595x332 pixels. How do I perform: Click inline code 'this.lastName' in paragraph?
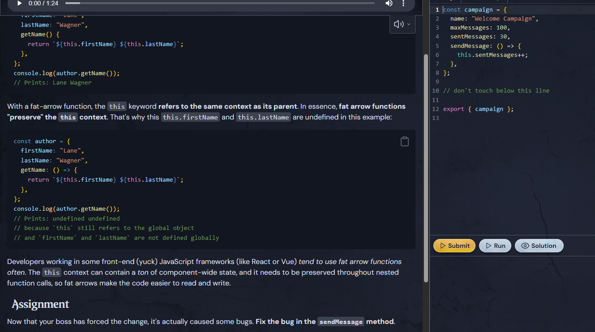(x=263, y=117)
